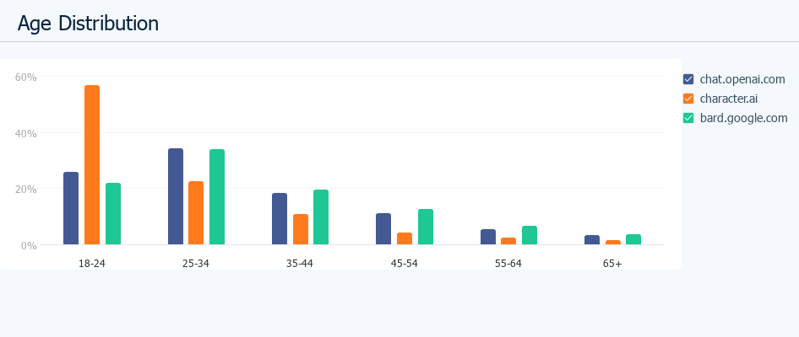Click the blue bar in 35-44 group
Screen dimensions: 799x337
[x=280, y=219]
